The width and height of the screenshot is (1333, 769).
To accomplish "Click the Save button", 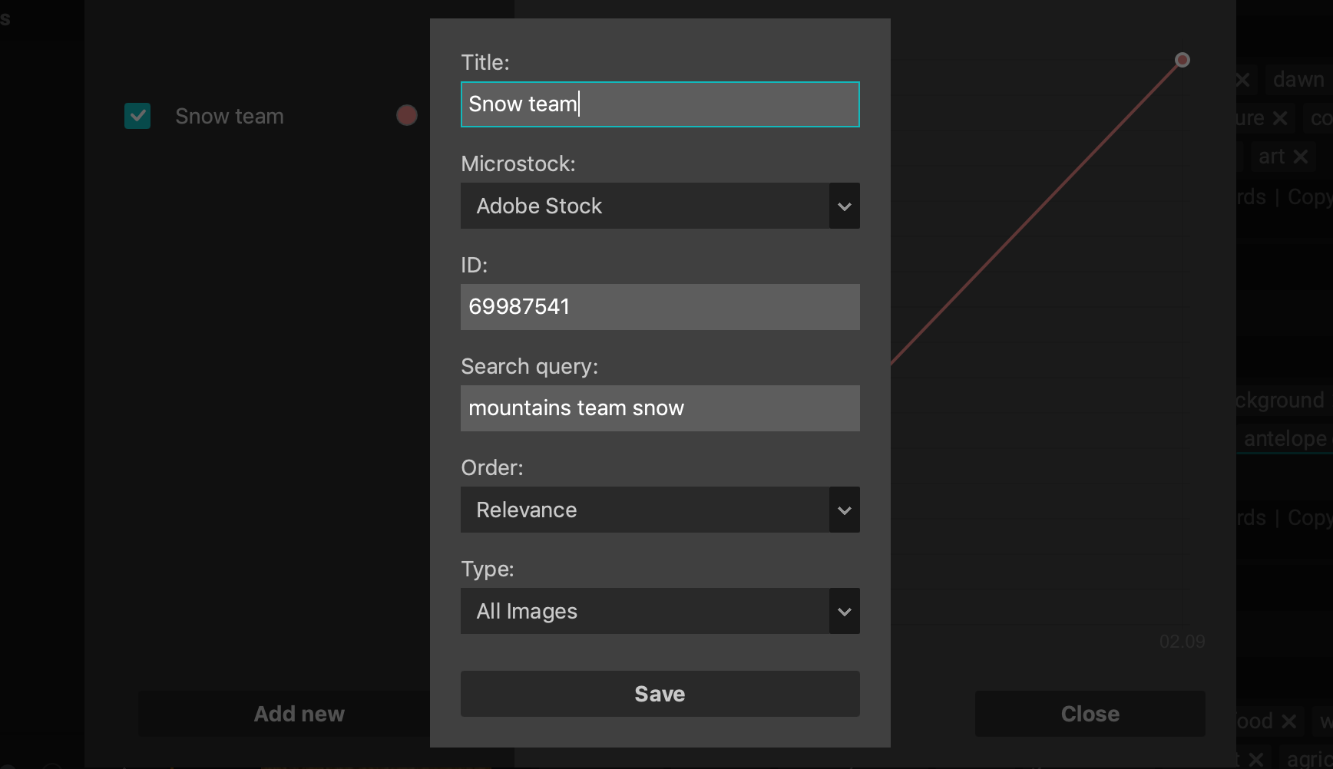I will [x=659, y=693].
